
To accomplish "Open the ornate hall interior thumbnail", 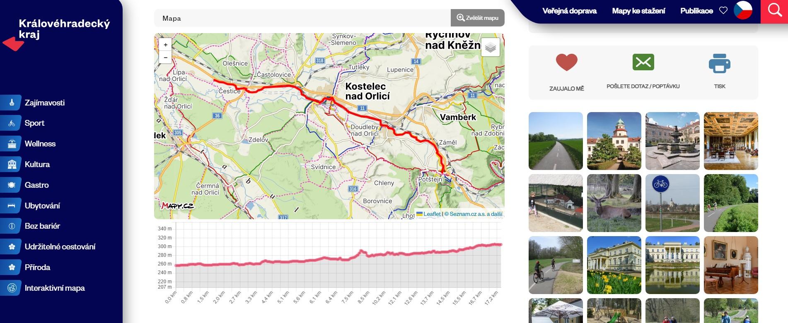I will (731, 141).
